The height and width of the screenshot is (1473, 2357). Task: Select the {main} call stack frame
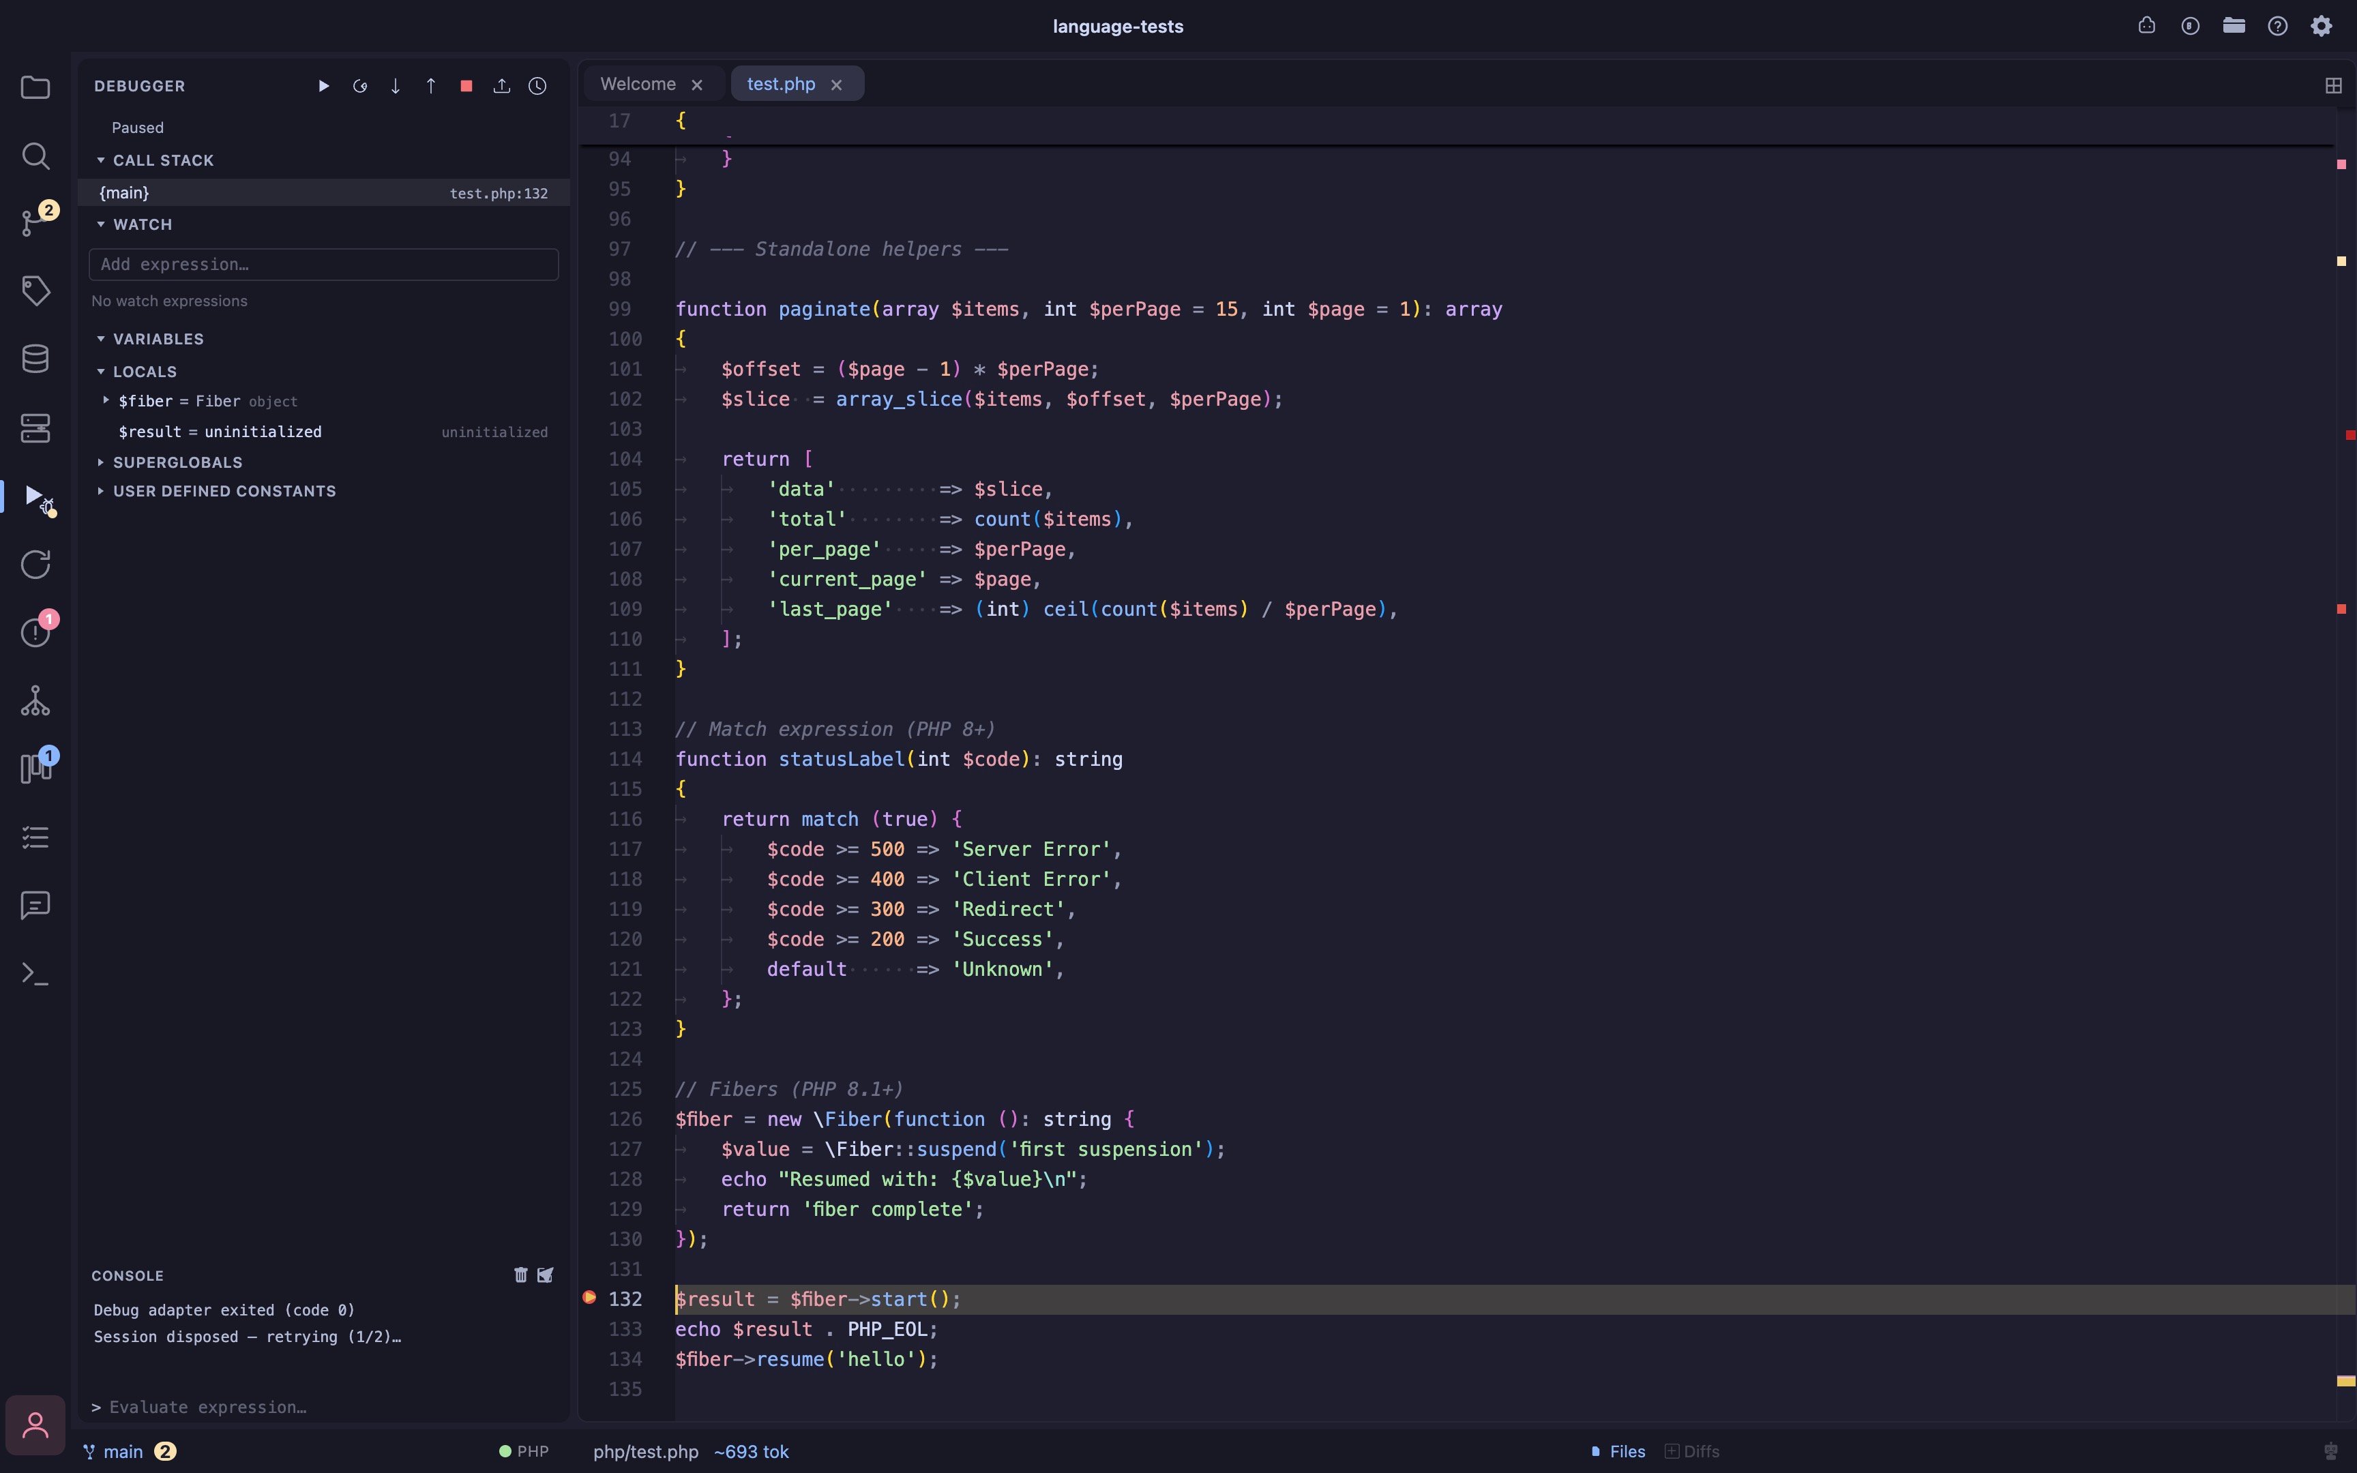pyautogui.click(x=323, y=193)
